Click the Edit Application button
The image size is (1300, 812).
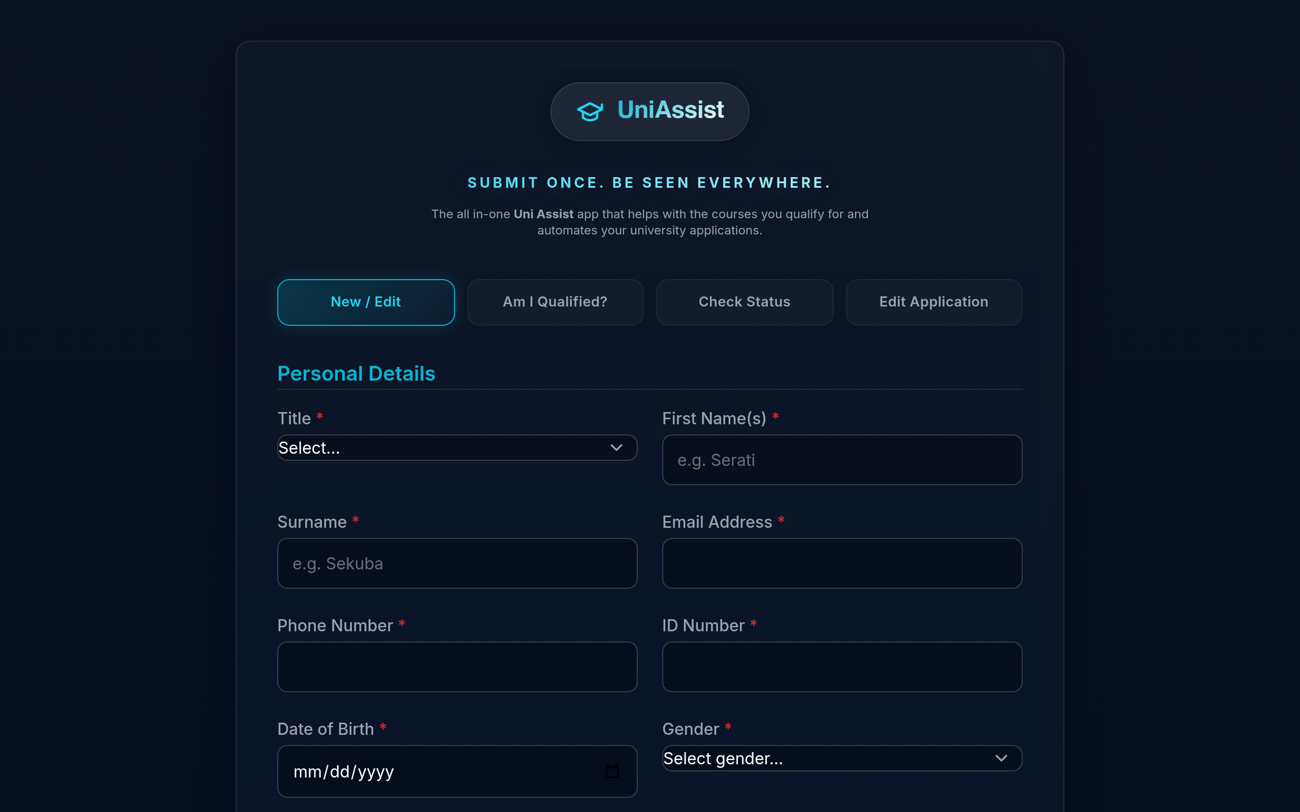point(934,302)
